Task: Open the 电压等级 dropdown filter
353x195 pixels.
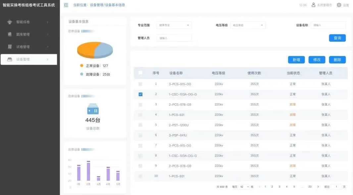Action: (248, 25)
